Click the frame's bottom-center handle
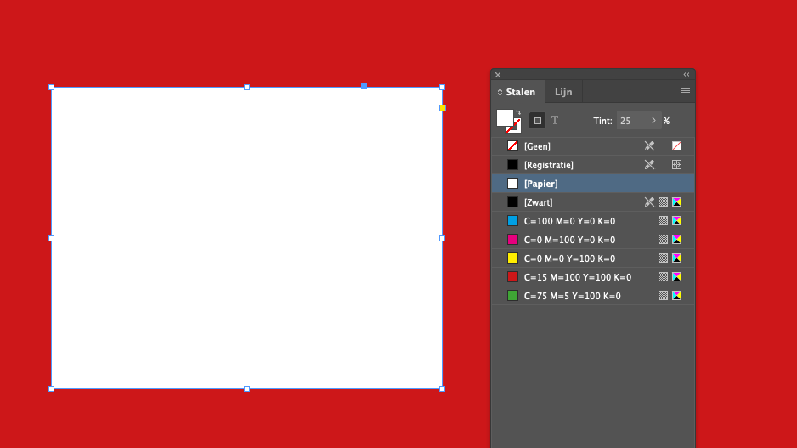 247,389
